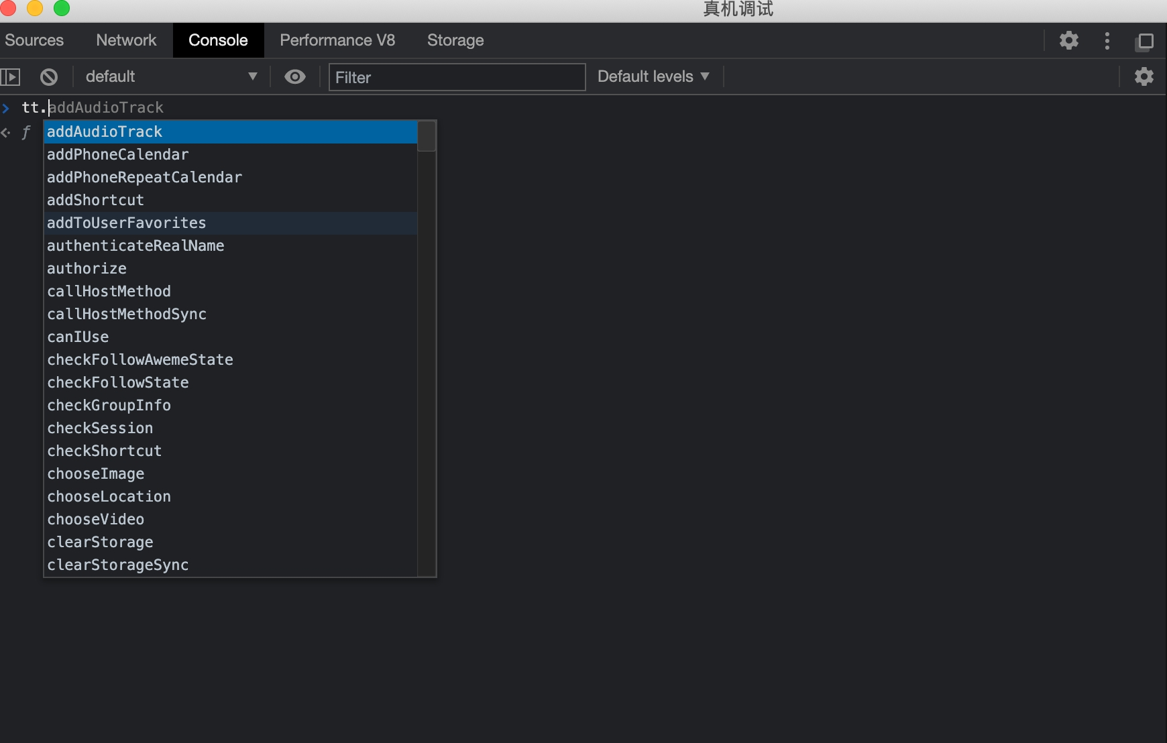
Task: Switch to the Network tab
Action: (126, 40)
